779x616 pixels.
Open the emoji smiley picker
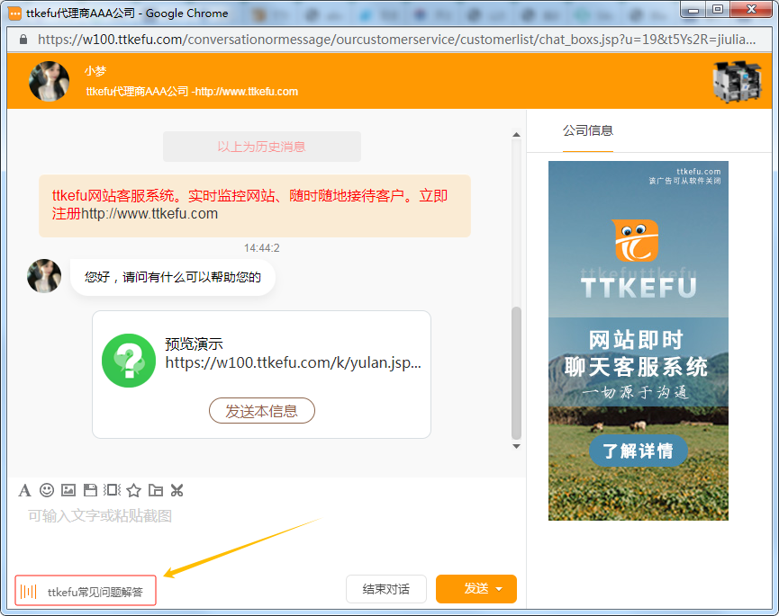pos(47,490)
